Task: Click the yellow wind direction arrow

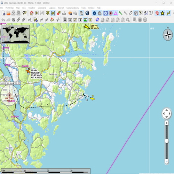Action: point(87,26)
